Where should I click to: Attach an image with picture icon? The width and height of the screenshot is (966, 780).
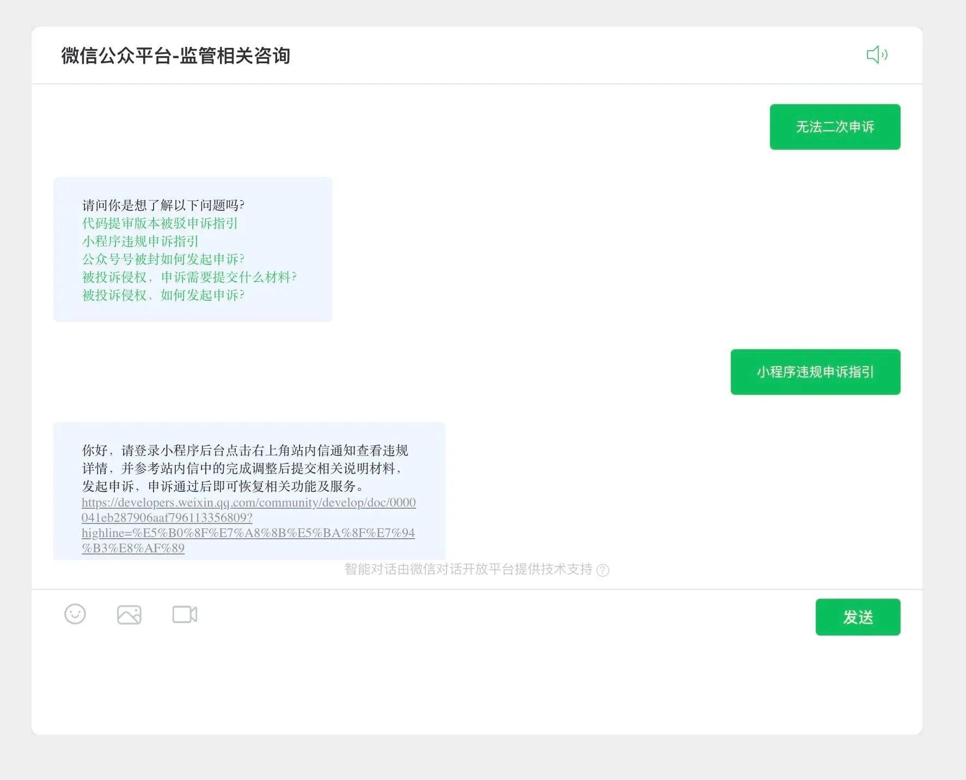[x=129, y=614]
